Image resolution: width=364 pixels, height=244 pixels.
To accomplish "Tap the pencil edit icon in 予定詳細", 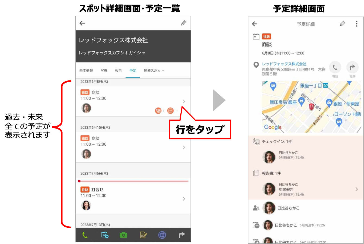I will (x=342, y=24).
